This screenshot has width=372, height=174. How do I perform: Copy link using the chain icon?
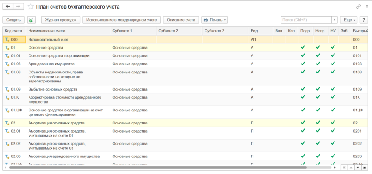(358, 7)
